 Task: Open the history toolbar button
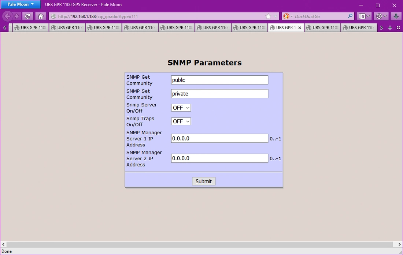click(x=381, y=16)
